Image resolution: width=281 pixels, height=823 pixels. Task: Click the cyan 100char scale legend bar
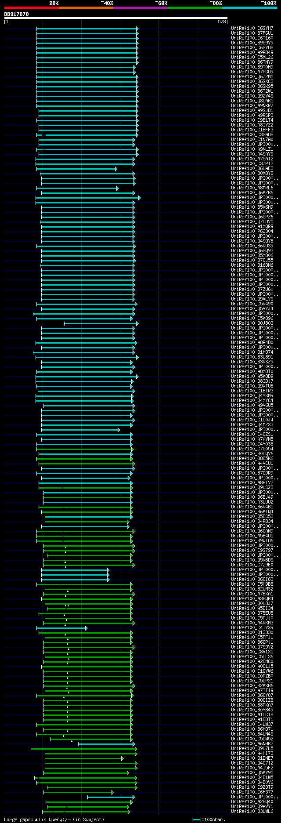[196, 820]
